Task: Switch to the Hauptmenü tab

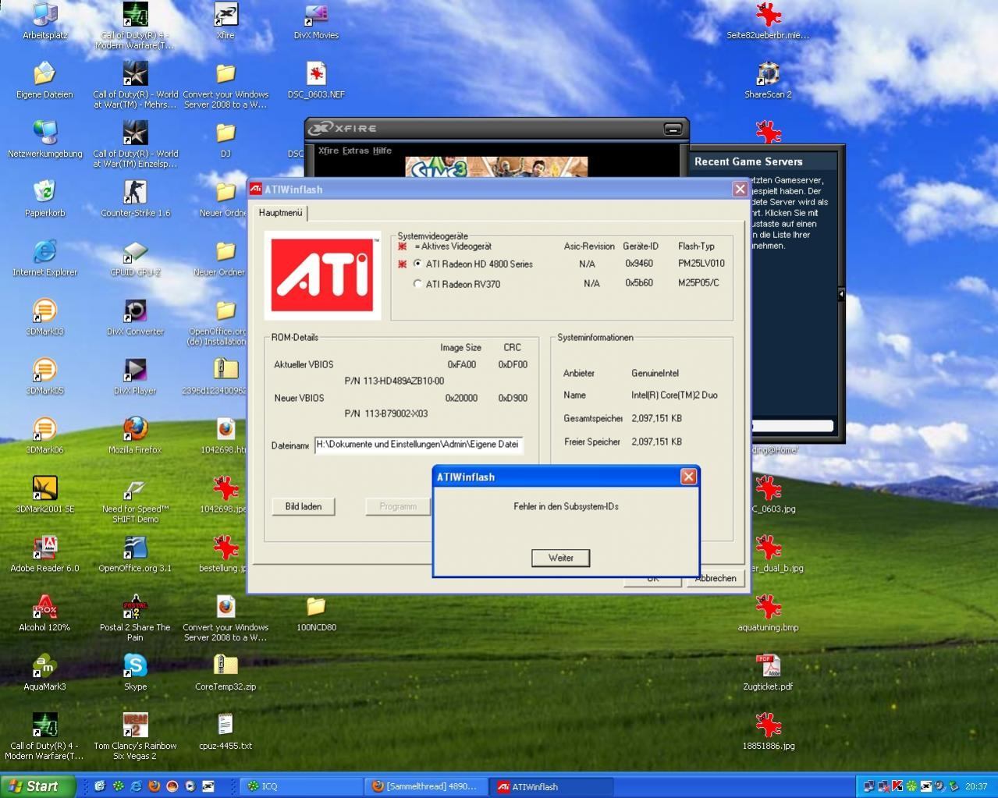Action: click(280, 213)
